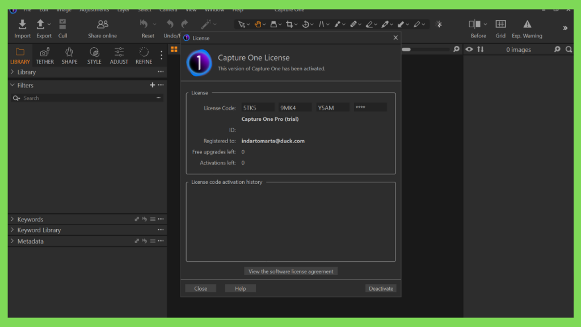
Task: Click the Reset adjustments icon
Action: coord(144,24)
